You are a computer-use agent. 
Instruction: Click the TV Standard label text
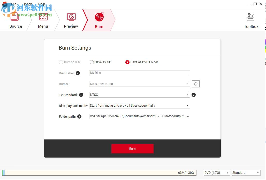coord(68,95)
